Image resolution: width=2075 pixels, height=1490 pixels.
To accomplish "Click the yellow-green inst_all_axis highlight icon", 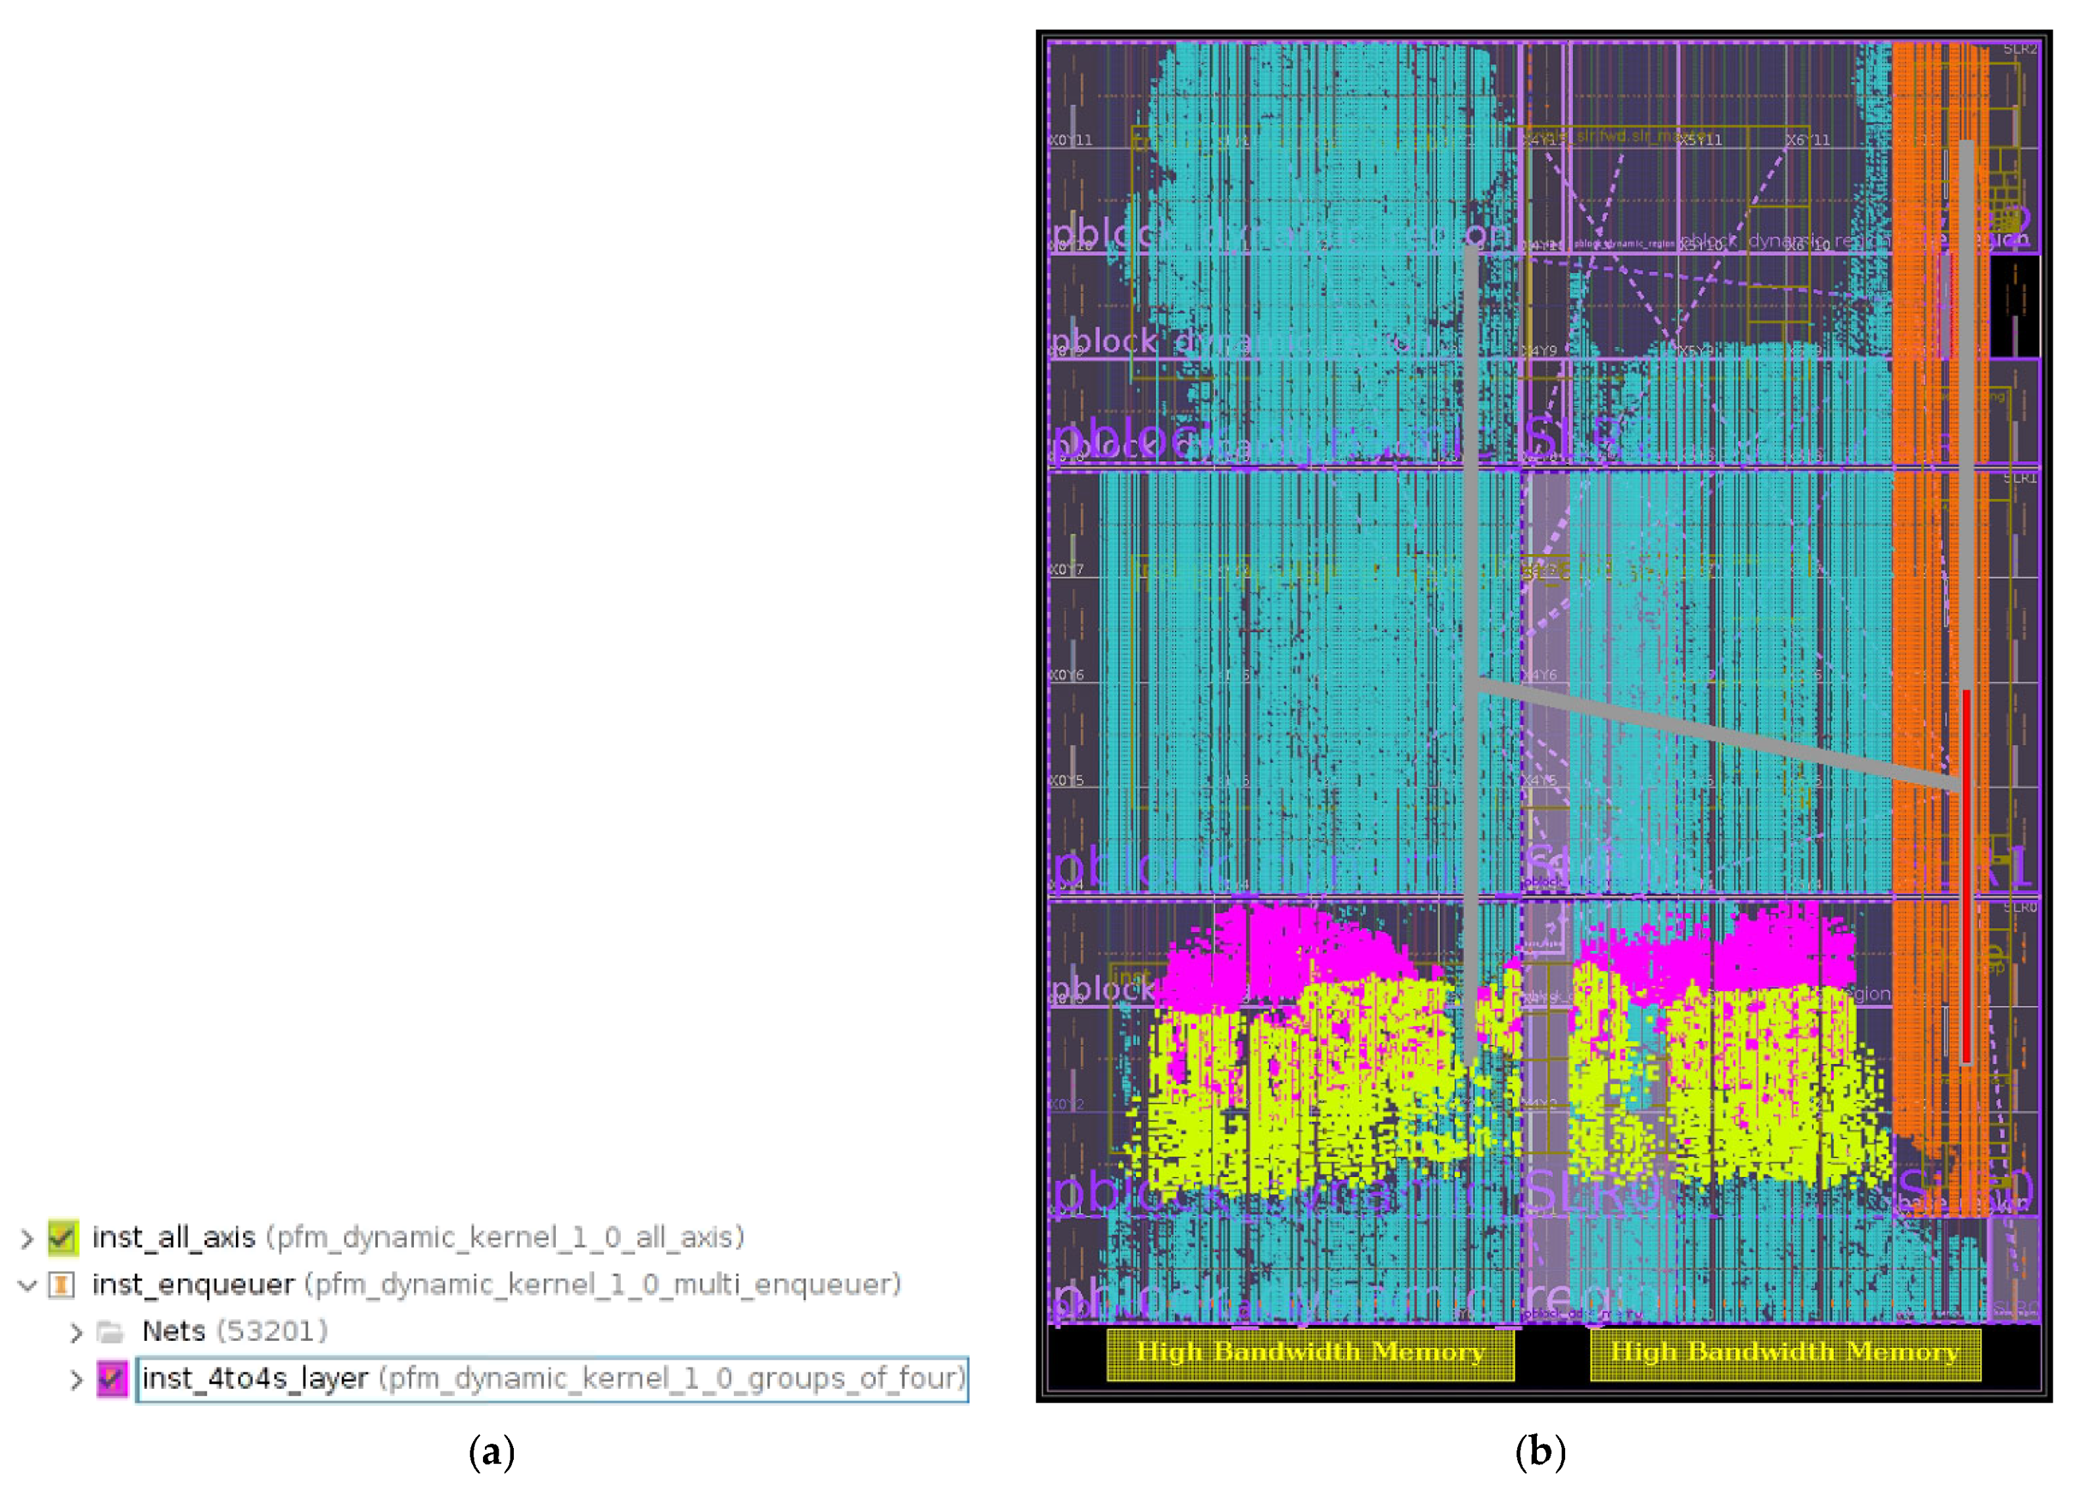I will tap(63, 1238).
